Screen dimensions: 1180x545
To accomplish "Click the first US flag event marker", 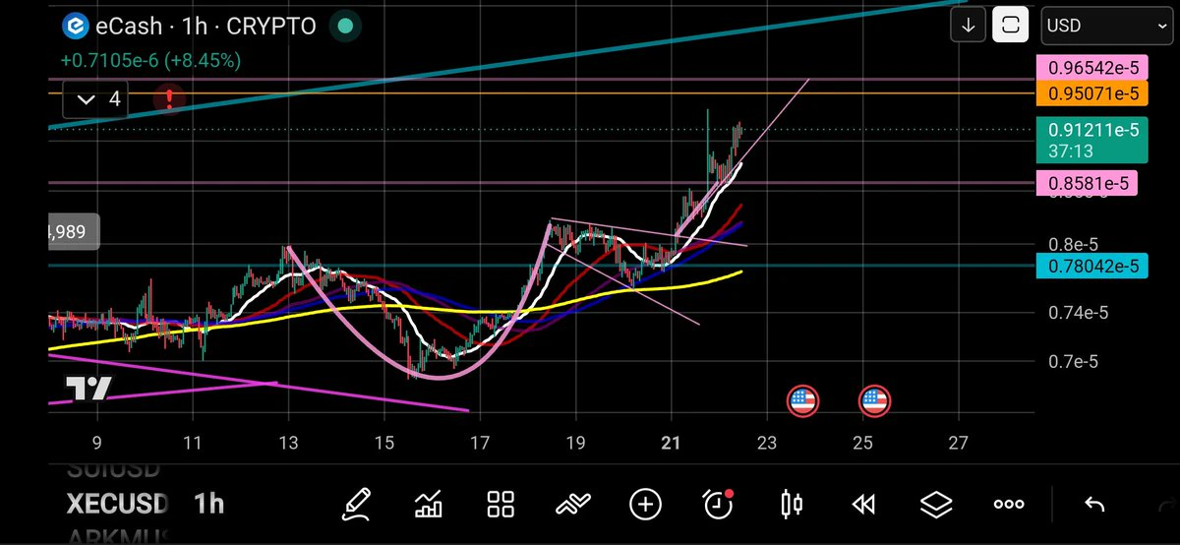I will point(802,400).
